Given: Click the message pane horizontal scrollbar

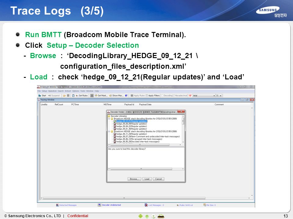Looking at the screenshot, I should click(x=141, y=169).
